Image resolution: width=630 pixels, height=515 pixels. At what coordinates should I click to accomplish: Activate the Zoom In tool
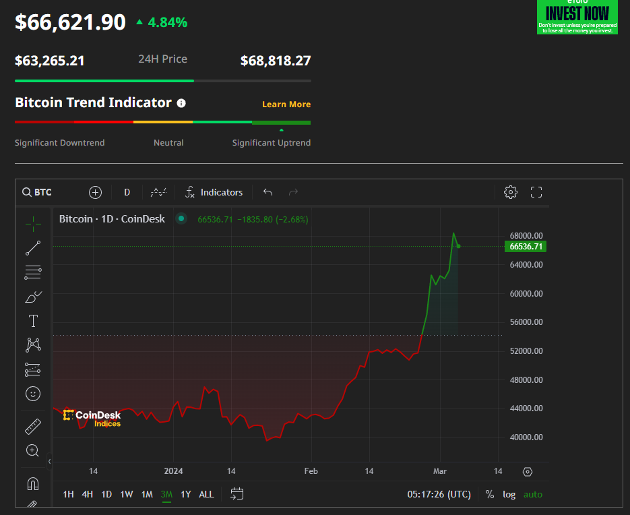click(33, 450)
